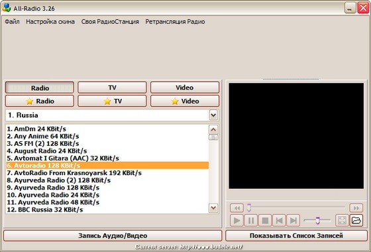Stop playback using the square stop icon

[x=265, y=220]
